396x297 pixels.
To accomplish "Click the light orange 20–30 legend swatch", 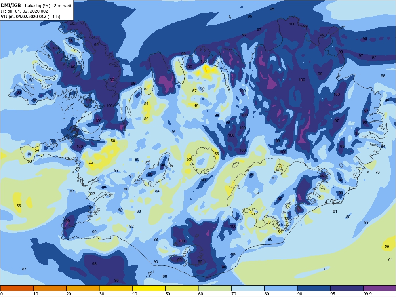I will (x=83, y=288).
